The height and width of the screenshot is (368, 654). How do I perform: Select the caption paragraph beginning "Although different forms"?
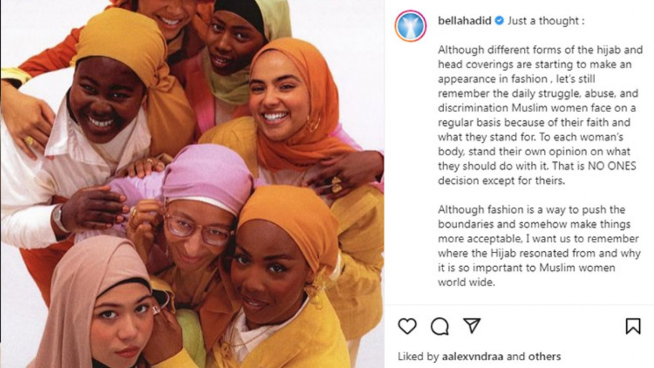tap(540, 115)
